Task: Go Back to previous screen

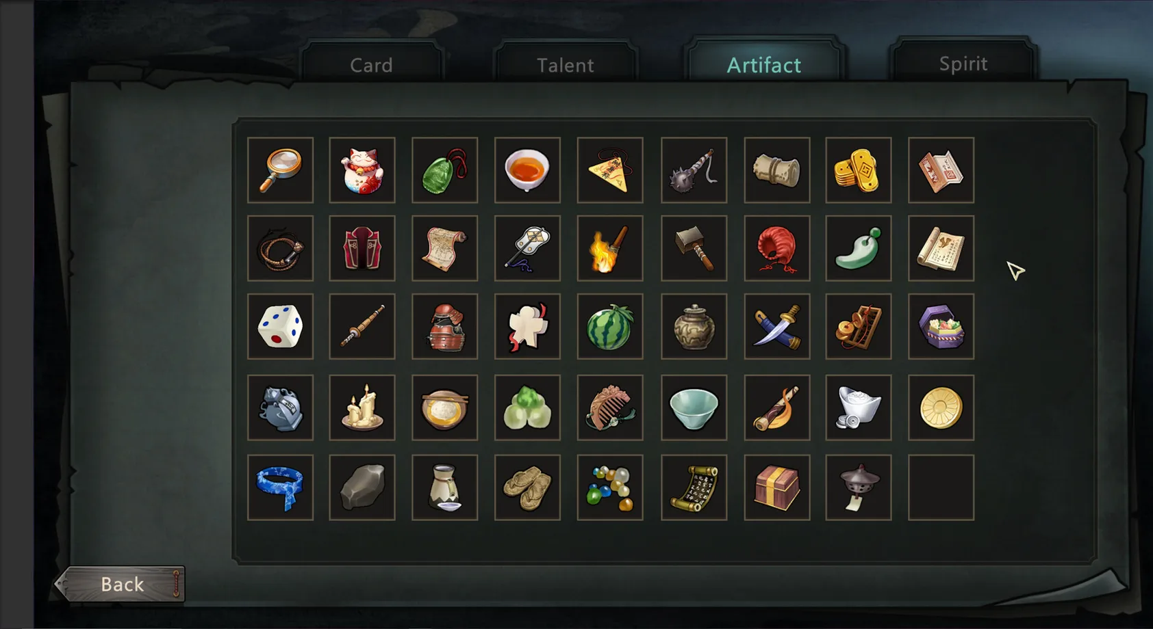Action: point(122,584)
